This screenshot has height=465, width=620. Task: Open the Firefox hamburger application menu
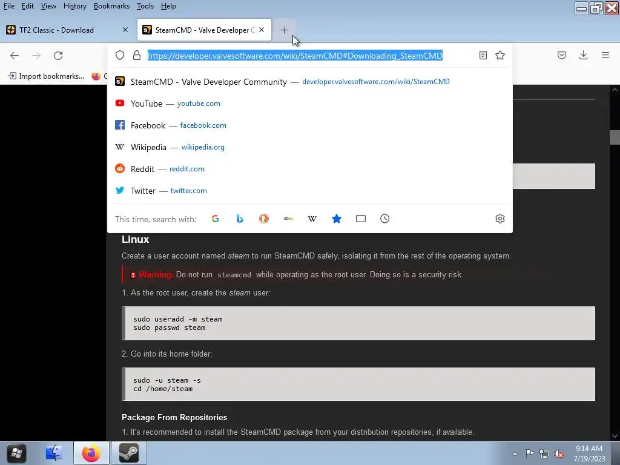(605, 55)
